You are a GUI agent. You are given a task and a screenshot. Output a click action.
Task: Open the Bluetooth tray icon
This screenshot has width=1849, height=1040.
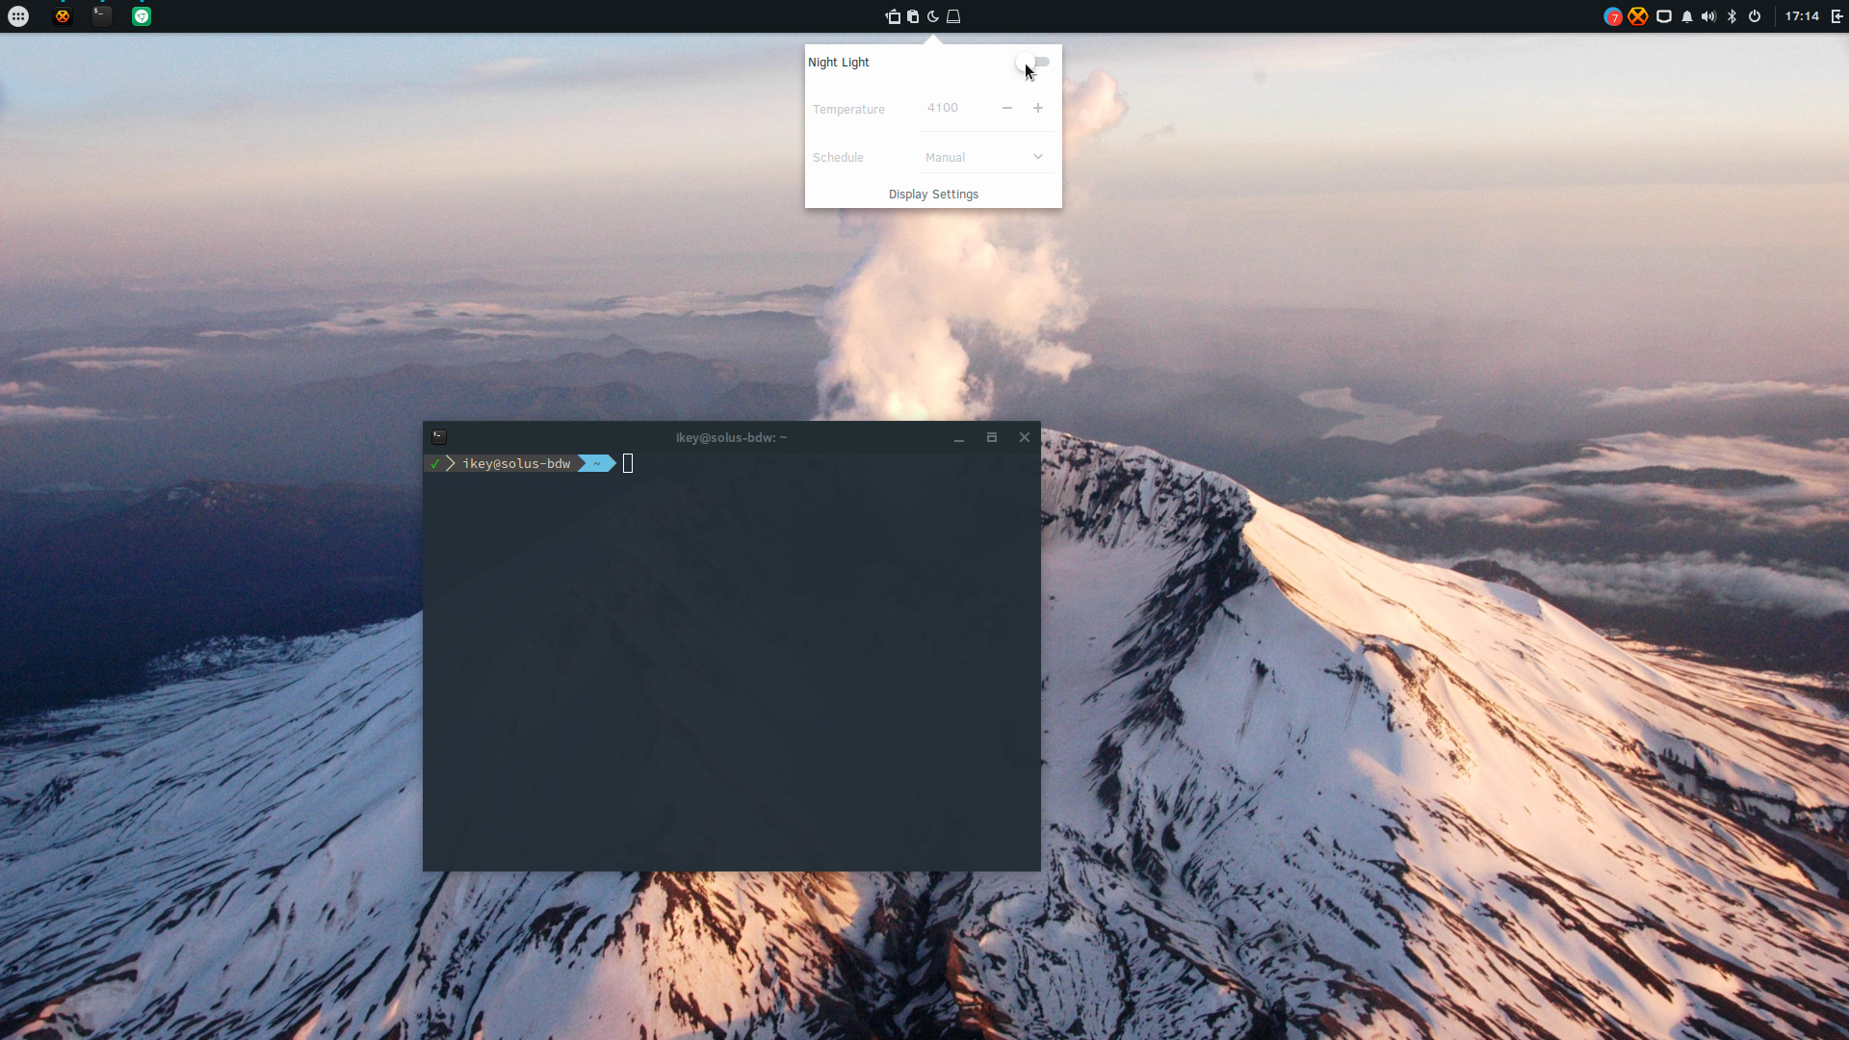coord(1732,16)
